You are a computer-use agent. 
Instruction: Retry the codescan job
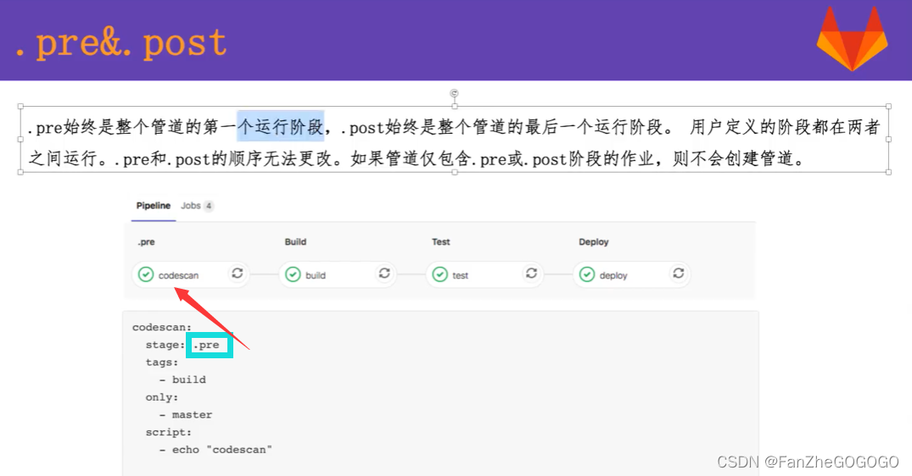pyautogui.click(x=238, y=274)
